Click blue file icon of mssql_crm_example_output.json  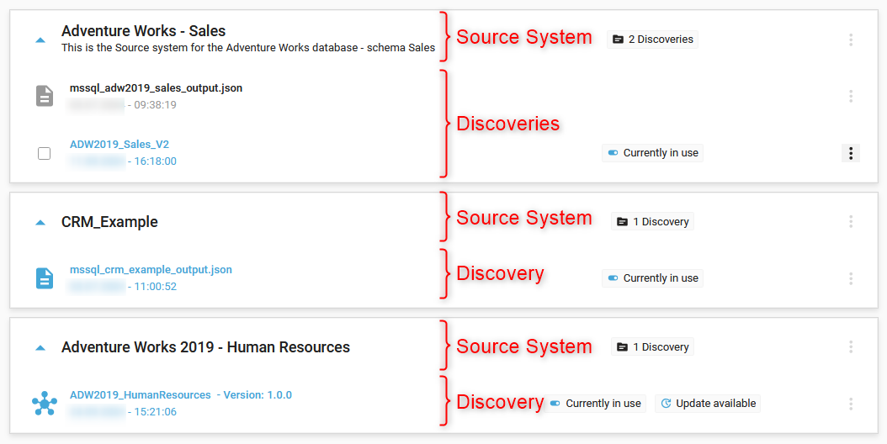[45, 278]
